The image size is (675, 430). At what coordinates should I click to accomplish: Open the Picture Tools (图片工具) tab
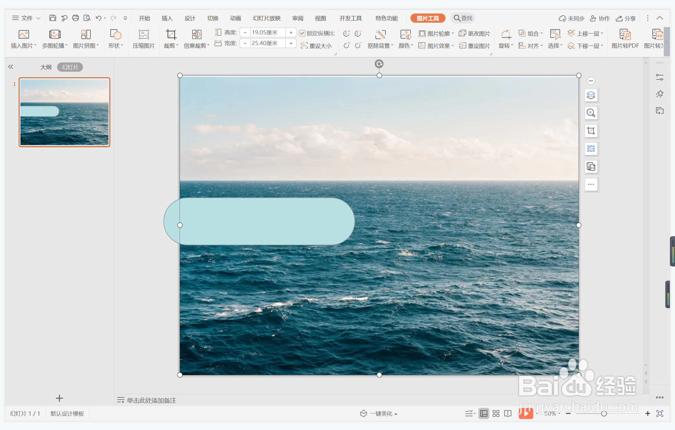click(428, 18)
